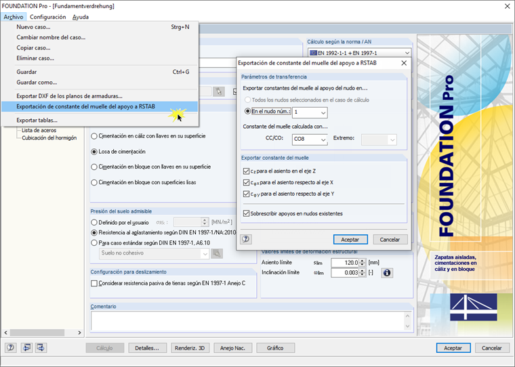Screen dimensions: 515x367
Task: Select 'Definido por el usuario' soil pressure
Action: pyautogui.click(x=94, y=223)
